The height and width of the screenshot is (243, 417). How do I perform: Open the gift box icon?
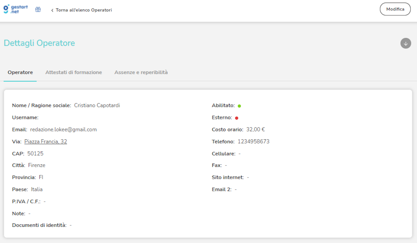pos(38,9)
